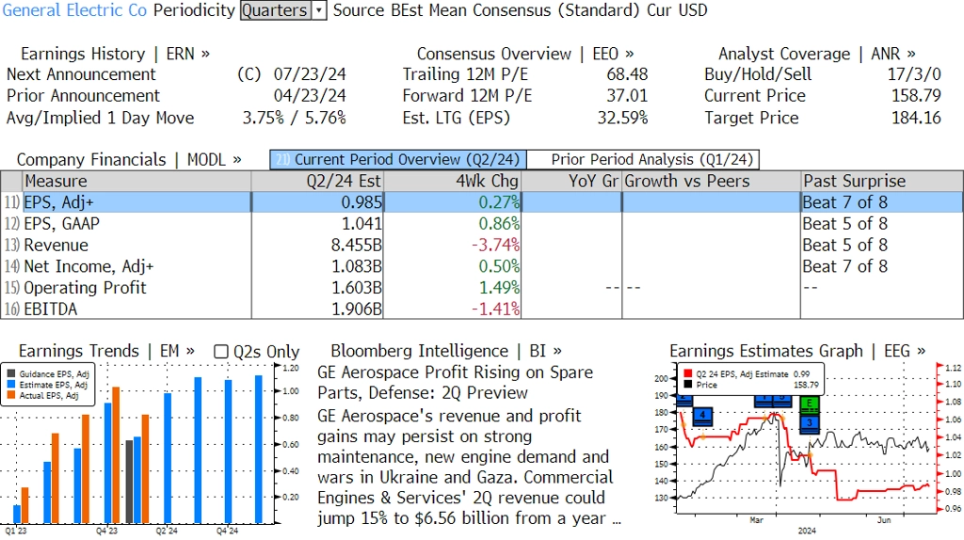
Task: Select the Operating Profit row
Action: 482,288
